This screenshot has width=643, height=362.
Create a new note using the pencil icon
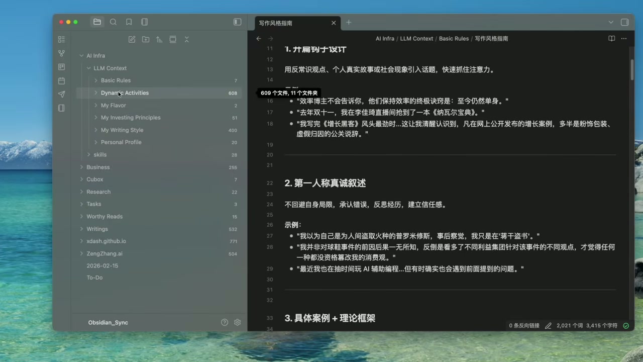pos(132,39)
